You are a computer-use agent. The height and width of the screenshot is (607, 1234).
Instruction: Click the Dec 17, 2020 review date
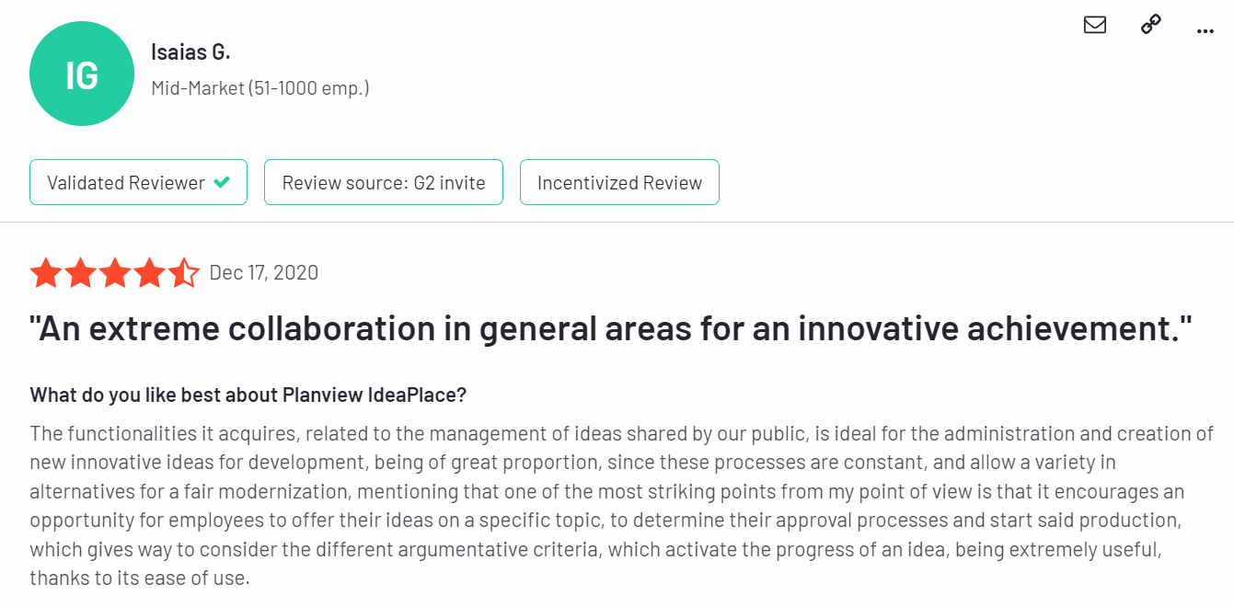pyautogui.click(x=264, y=272)
